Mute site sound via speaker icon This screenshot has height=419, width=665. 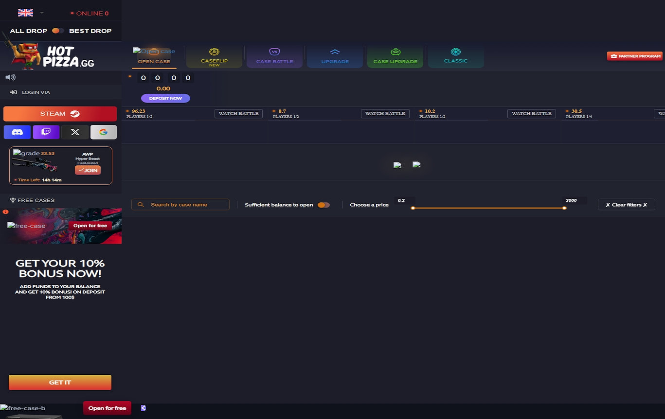click(x=10, y=77)
